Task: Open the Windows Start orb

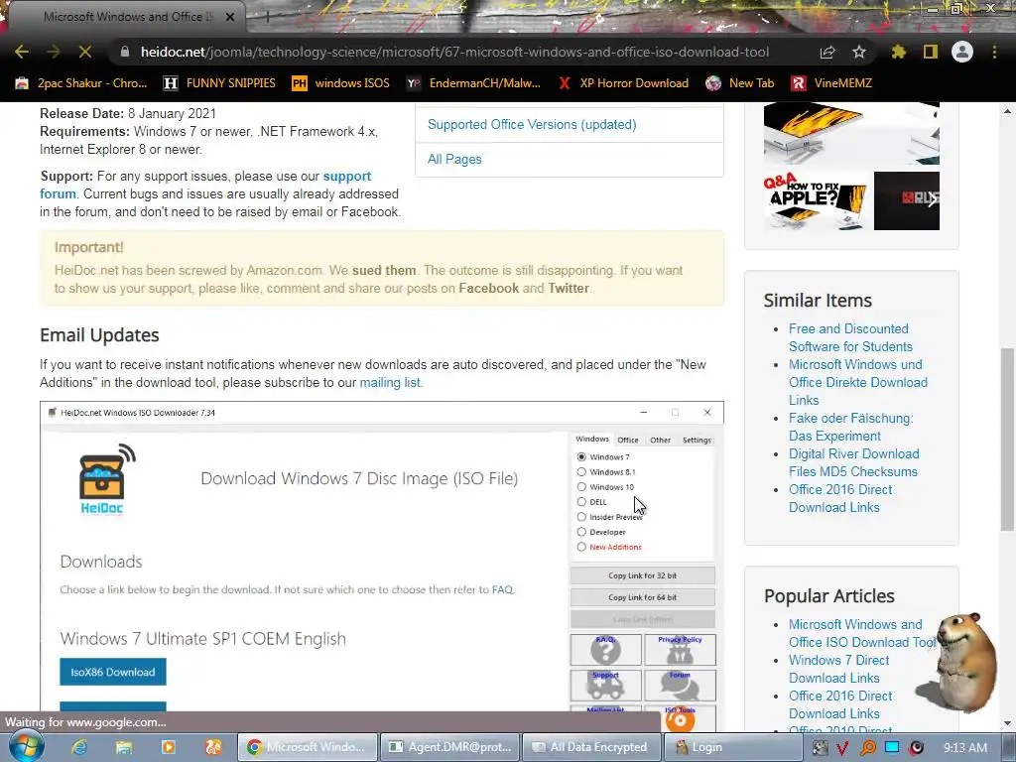Action: 26,746
